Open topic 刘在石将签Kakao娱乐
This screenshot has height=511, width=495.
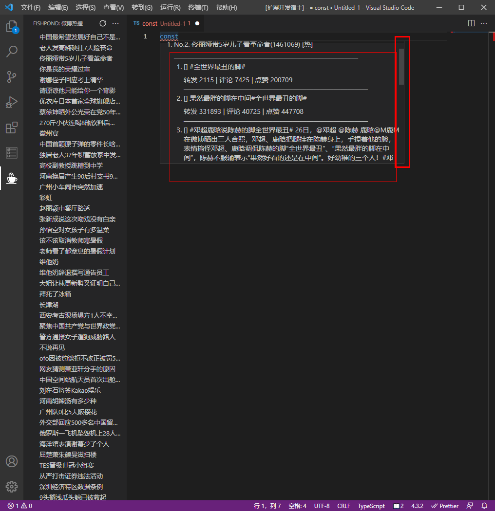point(70,390)
